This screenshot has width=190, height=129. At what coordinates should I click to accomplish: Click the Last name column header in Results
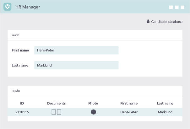[x=165, y=103]
